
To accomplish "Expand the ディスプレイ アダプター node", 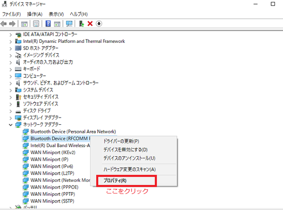I will click(x=11, y=118).
